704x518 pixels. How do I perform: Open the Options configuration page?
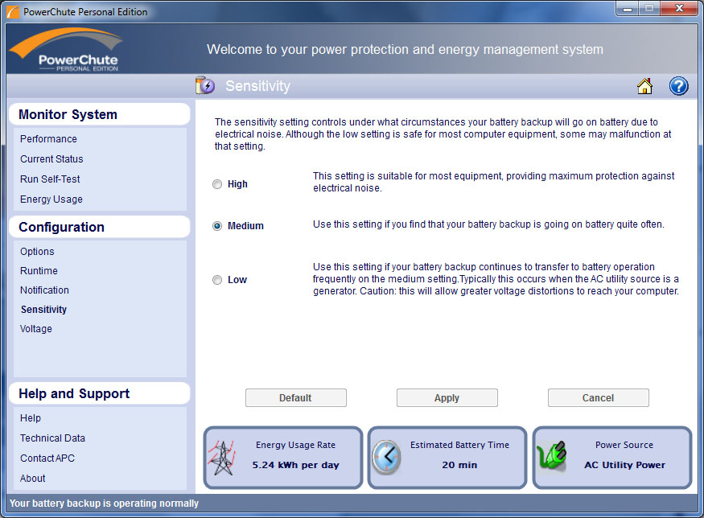point(37,252)
